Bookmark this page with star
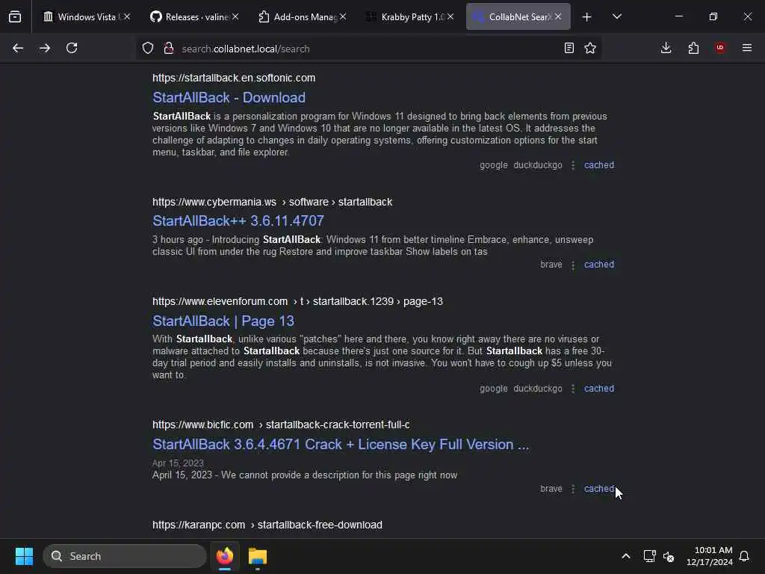 pyautogui.click(x=590, y=49)
